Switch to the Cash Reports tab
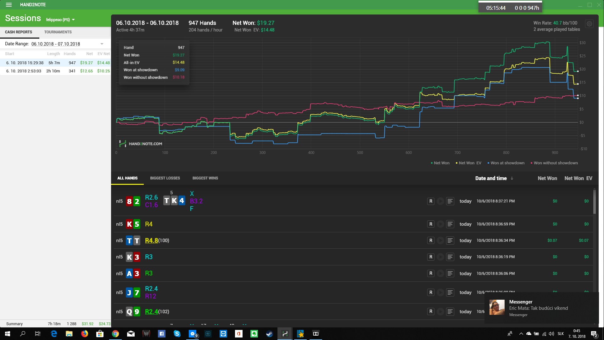This screenshot has height=340, width=604. 19,32
